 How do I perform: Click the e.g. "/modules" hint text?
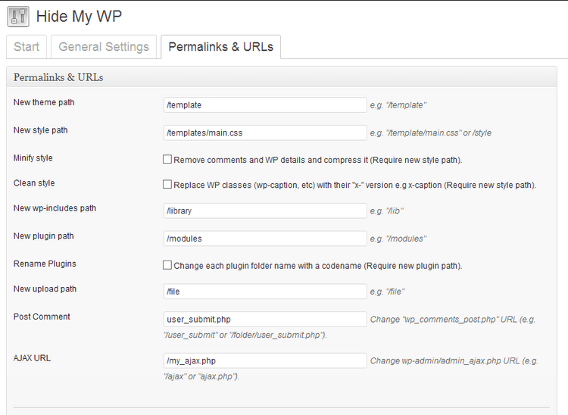tap(398, 239)
